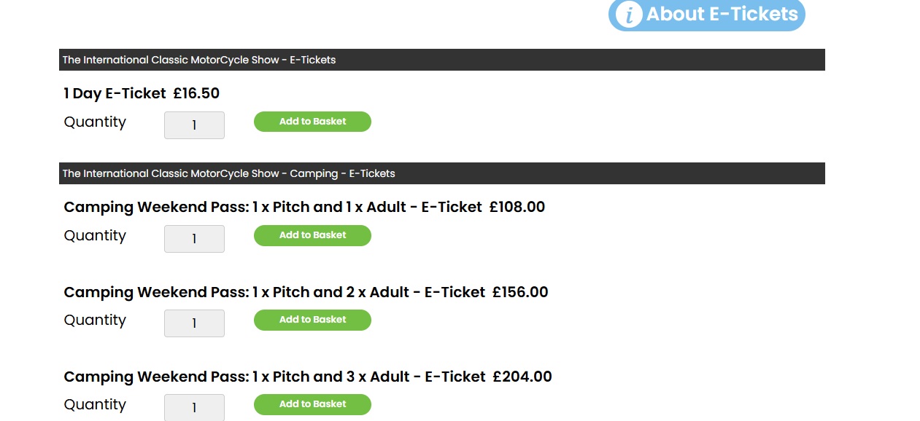Add the 1 Pitch 1 Adult camping pass to basket
This screenshot has width=920, height=421.
(x=312, y=235)
